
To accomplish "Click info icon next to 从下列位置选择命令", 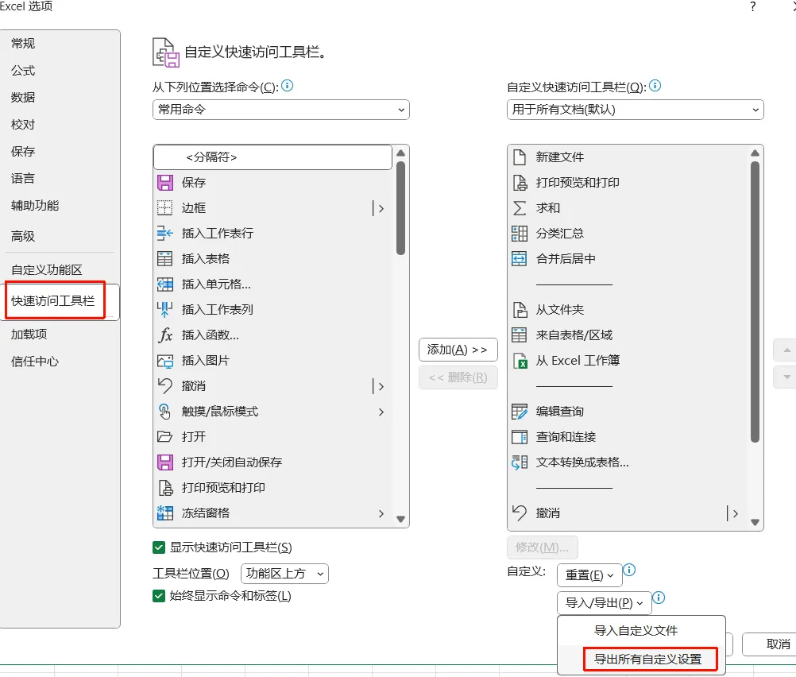I will (288, 85).
